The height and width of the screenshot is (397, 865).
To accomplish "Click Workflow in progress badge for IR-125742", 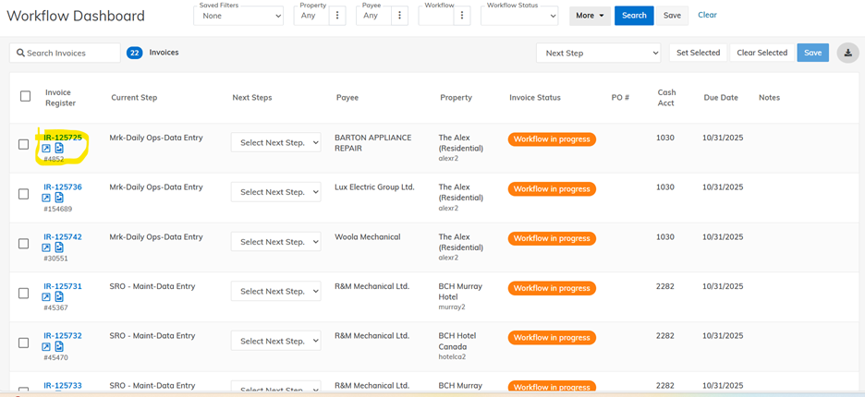I will tap(552, 239).
